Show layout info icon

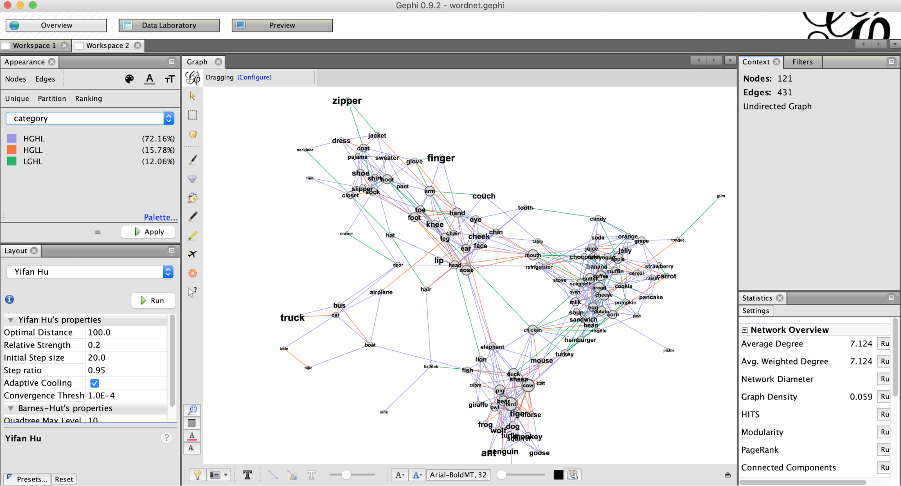click(x=9, y=299)
